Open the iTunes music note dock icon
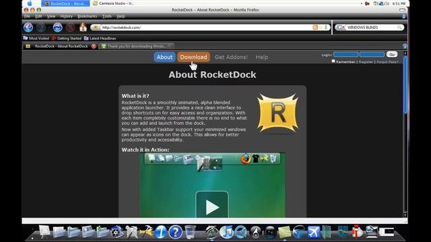The height and width of the screenshot is (242, 431). (x=226, y=232)
